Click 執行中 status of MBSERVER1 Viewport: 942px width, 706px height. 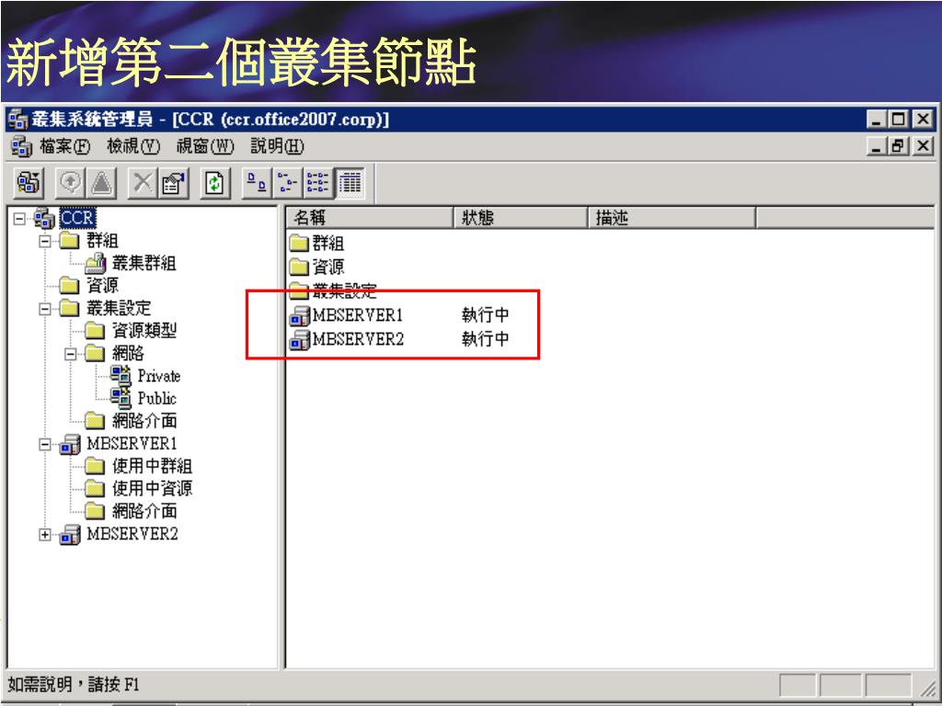(x=485, y=315)
